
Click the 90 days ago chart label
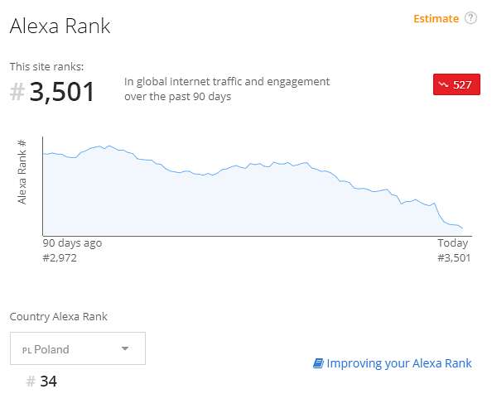click(72, 242)
